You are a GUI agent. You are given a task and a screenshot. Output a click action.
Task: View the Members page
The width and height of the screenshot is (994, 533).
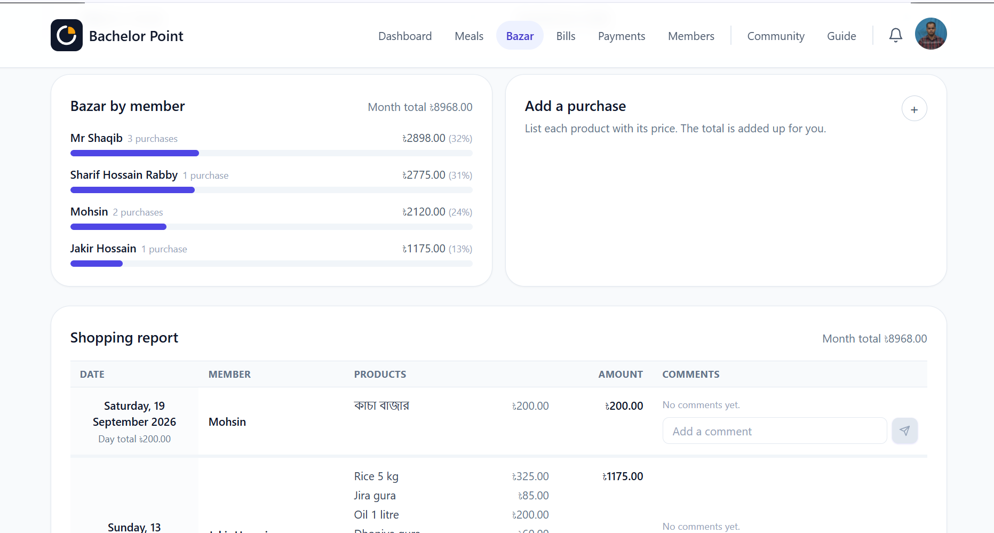691,36
